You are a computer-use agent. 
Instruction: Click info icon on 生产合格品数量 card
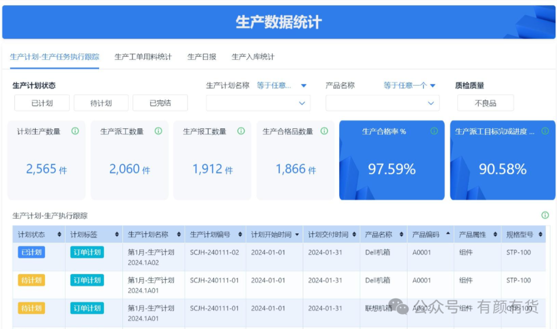324,131
